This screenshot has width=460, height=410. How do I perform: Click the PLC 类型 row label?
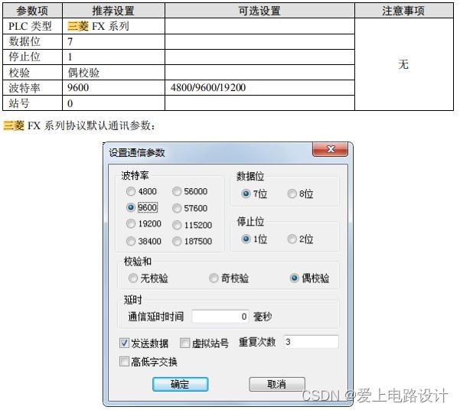click(32, 26)
